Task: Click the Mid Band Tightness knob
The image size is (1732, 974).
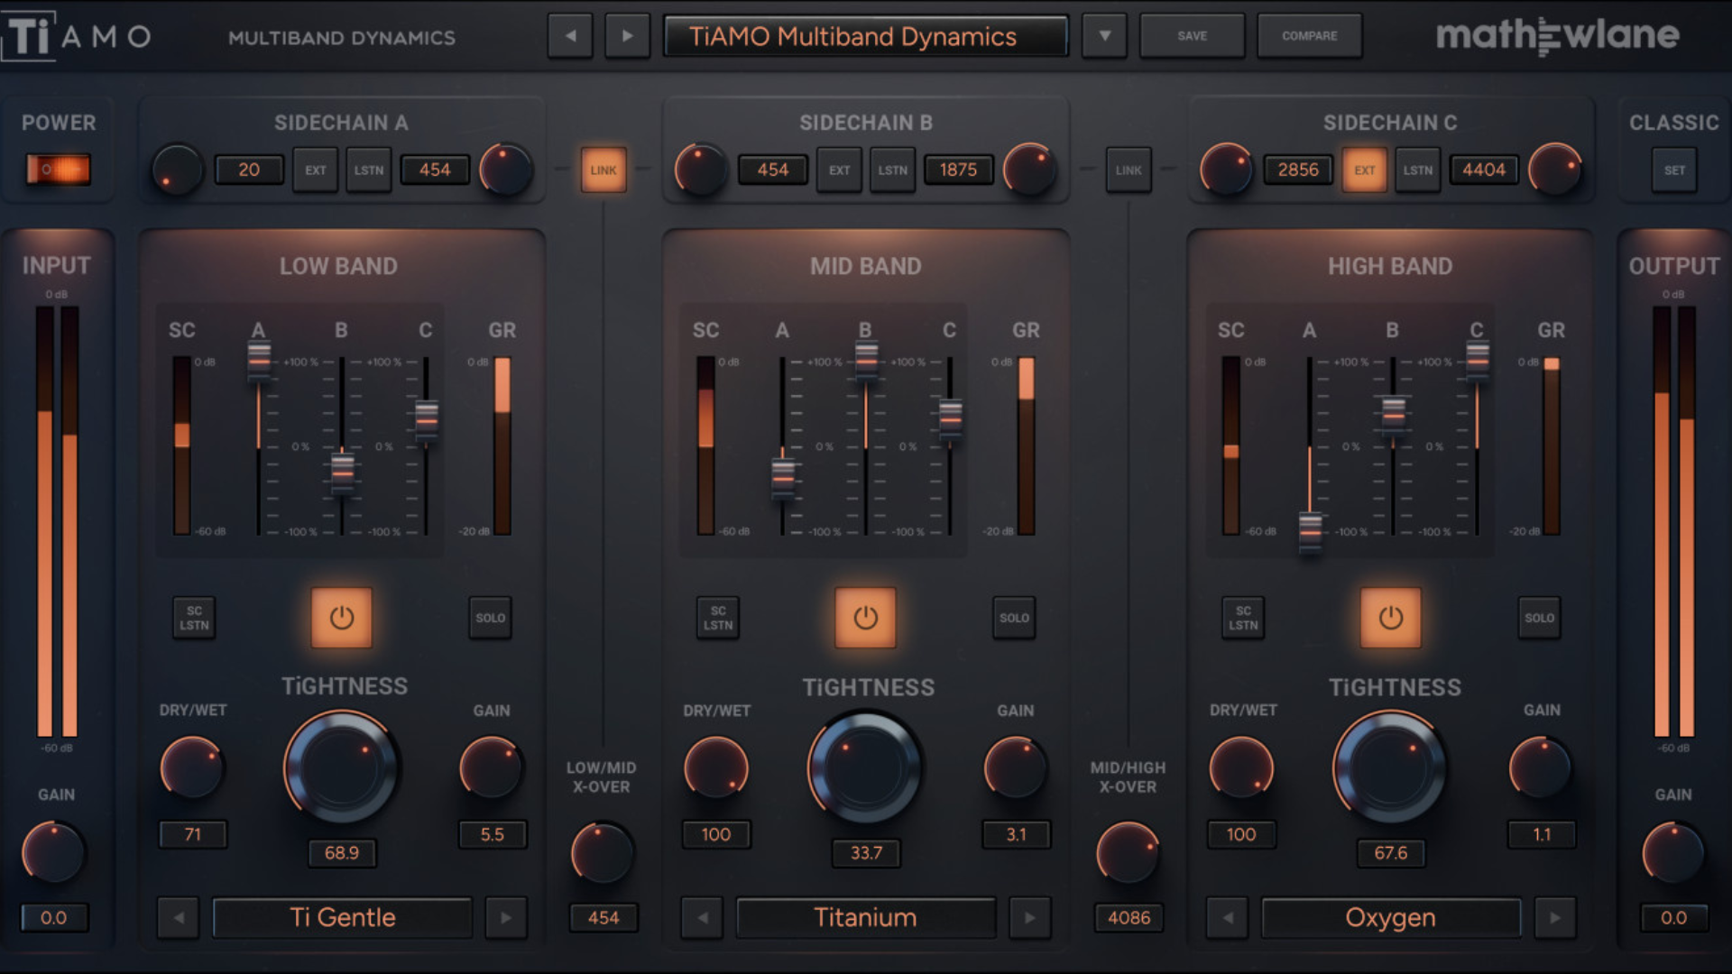Action: pos(865,767)
